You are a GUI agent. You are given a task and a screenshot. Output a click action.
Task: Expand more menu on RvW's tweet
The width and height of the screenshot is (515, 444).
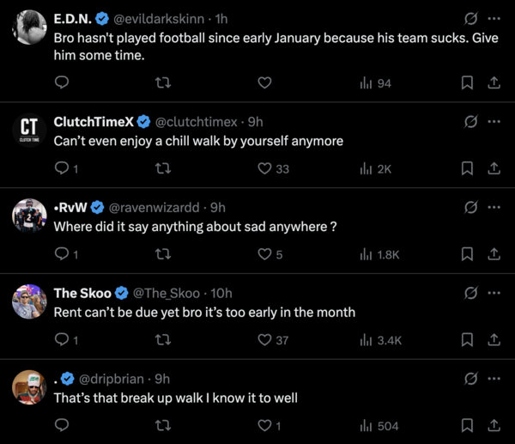[x=494, y=207]
